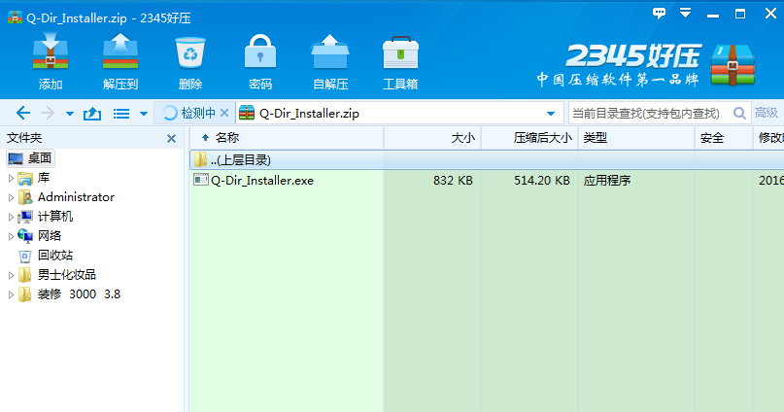Expand the 网络 tree node

pos(11,236)
